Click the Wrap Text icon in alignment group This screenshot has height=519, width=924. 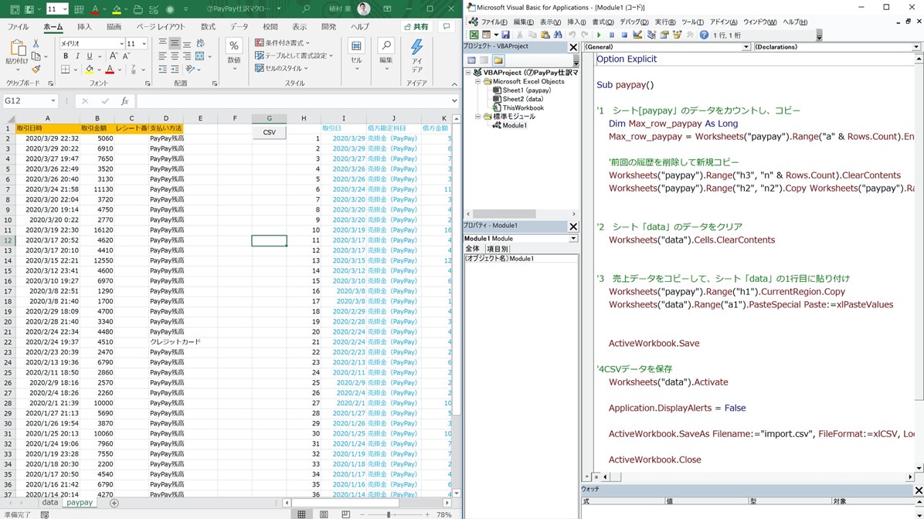(x=200, y=43)
